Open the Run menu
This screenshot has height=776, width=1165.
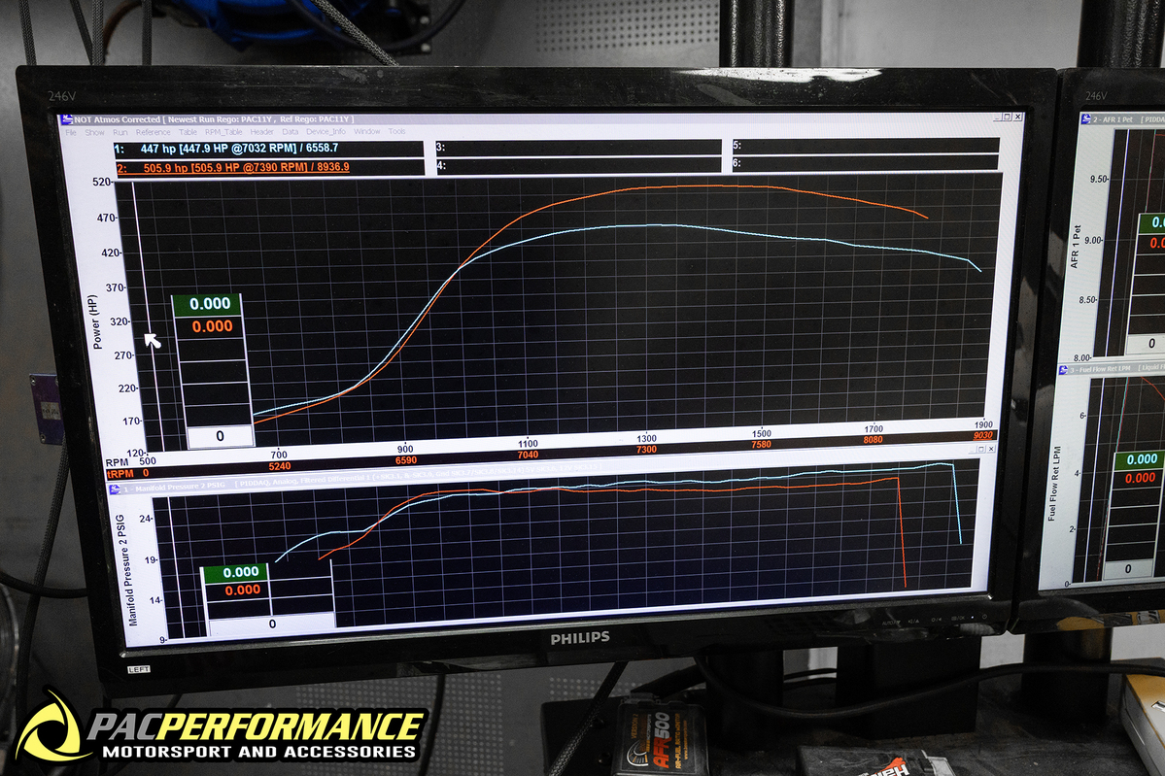click(120, 132)
